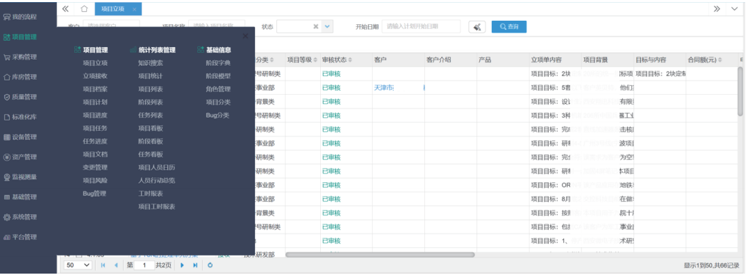Open 项目统计 from the submenu
Screen dimensions: 748x275
(150, 76)
